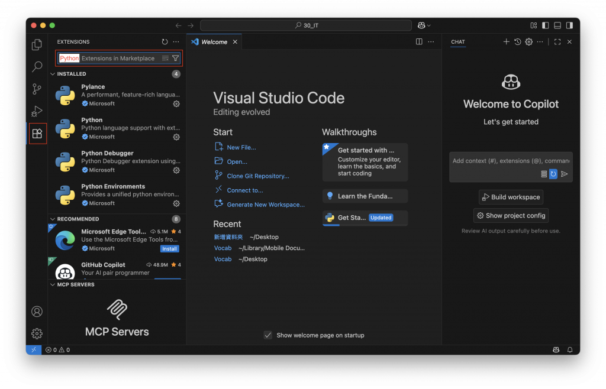Toggle the primary side bar
Viewport: 606px width, 389px height.
(x=545, y=25)
